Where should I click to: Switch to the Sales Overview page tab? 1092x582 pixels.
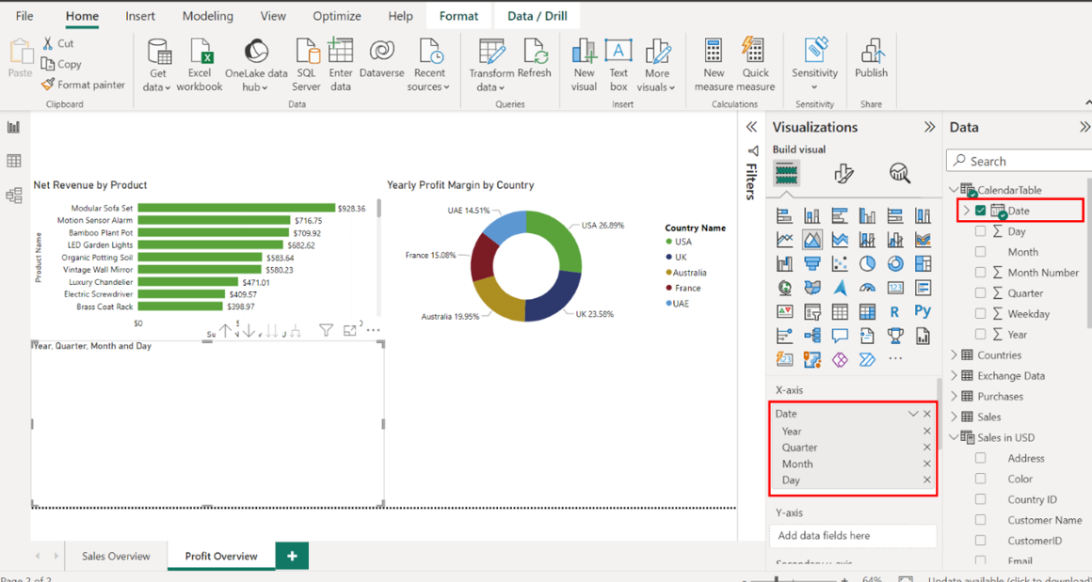click(116, 556)
